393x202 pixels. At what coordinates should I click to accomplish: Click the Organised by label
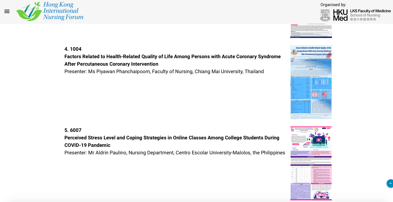point(333,5)
